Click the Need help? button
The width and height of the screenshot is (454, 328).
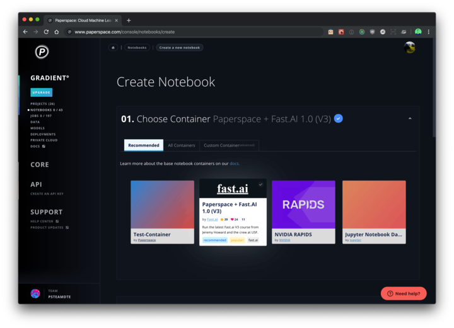404,293
